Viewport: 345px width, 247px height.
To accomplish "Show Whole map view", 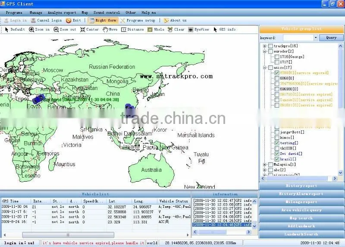I will [x=156, y=29].
